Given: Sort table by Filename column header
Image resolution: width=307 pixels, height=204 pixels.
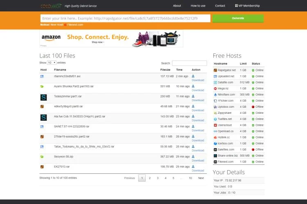Looking at the screenshot, I should [60, 70].
